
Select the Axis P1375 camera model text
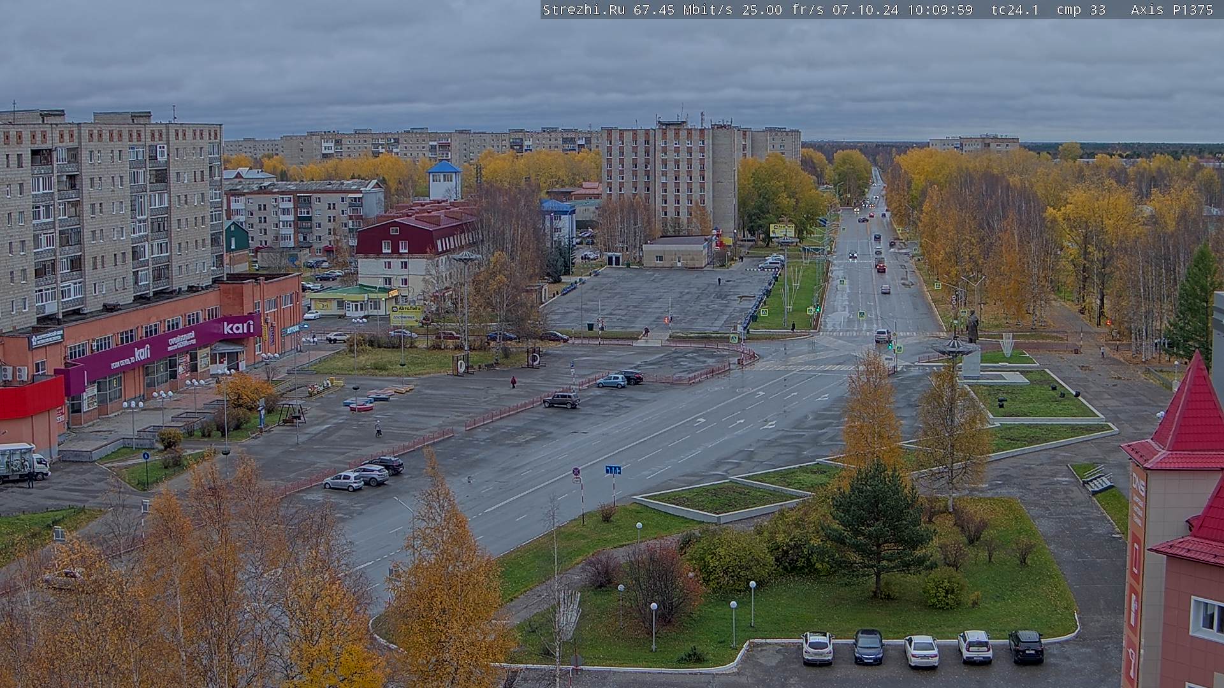(1172, 10)
